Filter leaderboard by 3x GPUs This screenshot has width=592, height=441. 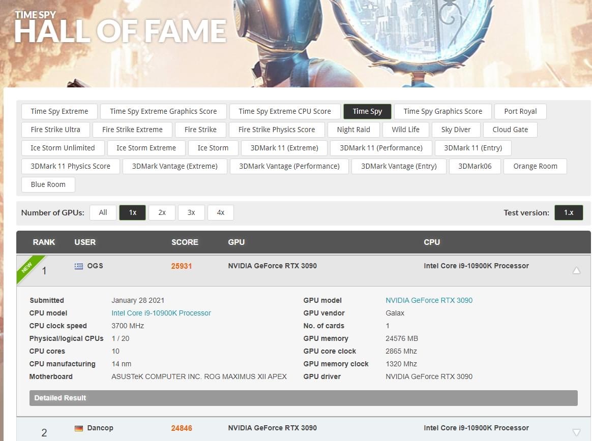[191, 213]
